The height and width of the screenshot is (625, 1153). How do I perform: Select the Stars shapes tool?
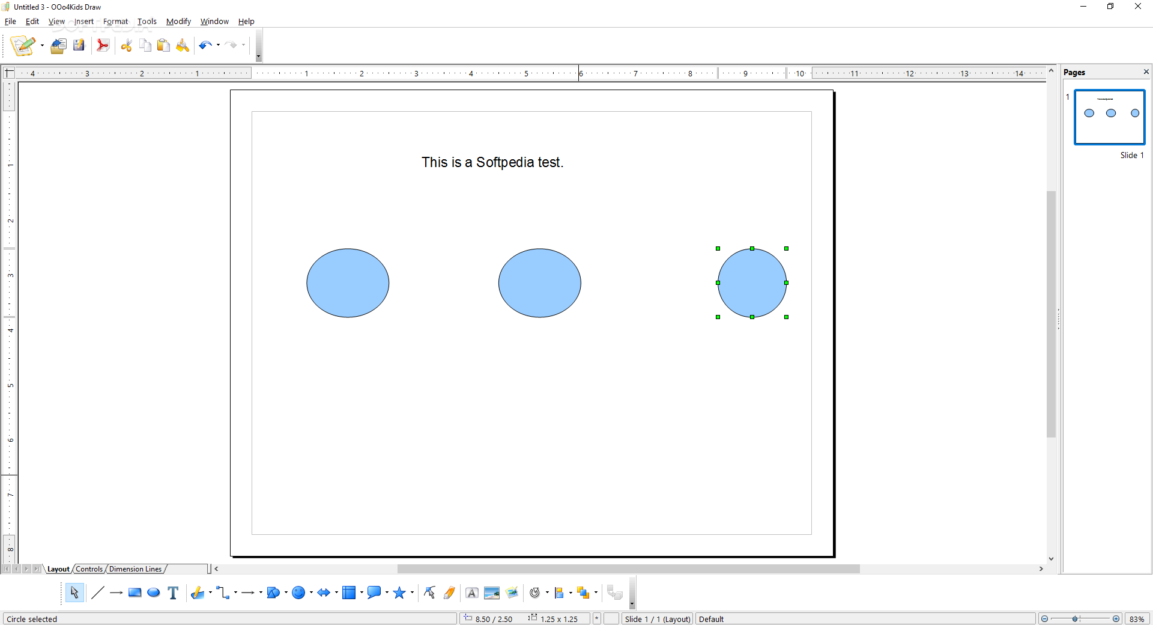[399, 593]
